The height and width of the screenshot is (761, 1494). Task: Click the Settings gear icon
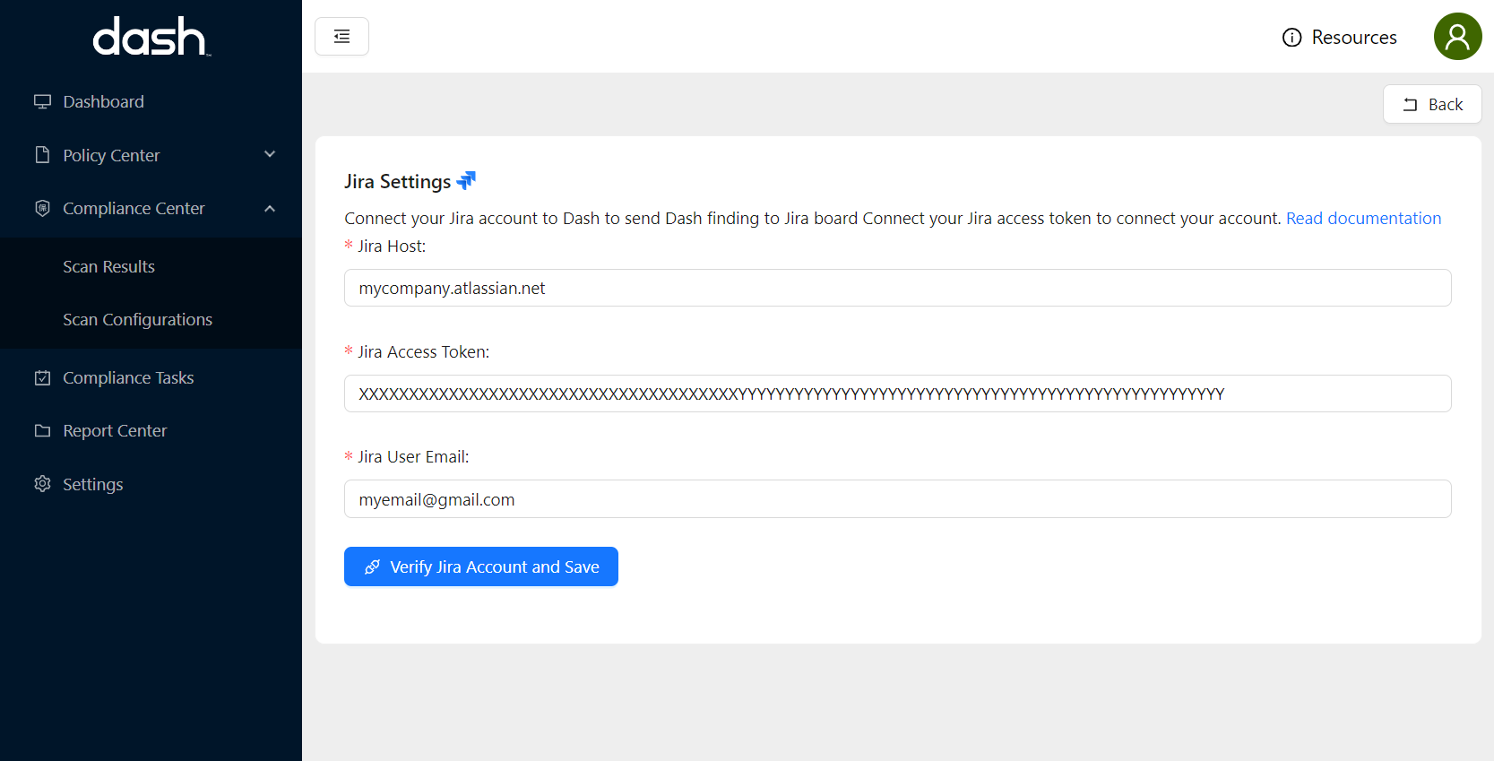[x=42, y=484]
